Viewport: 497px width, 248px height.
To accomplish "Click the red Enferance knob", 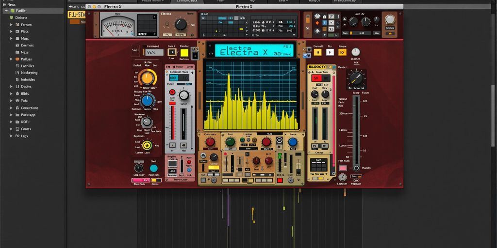I will [x=210, y=142].
